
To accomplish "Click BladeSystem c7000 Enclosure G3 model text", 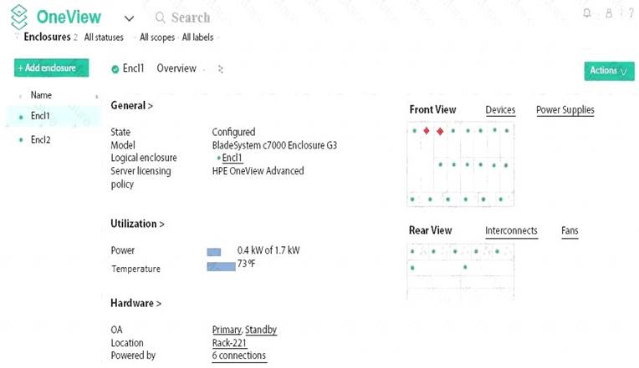I will [x=274, y=145].
